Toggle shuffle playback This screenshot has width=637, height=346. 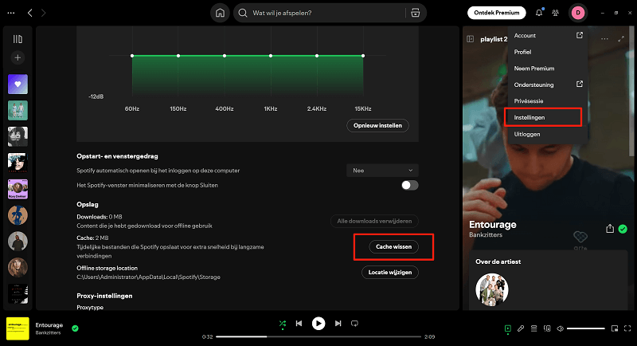[283, 324]
